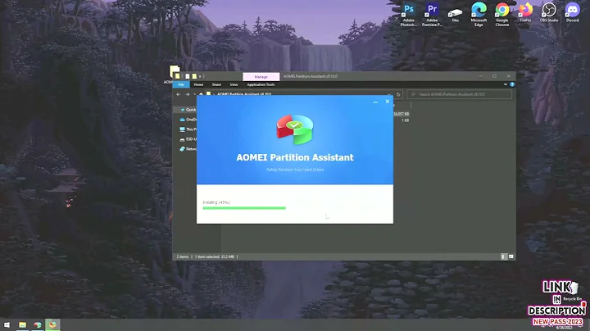Click the Explorer search box
590x331 pixels.
459,94
